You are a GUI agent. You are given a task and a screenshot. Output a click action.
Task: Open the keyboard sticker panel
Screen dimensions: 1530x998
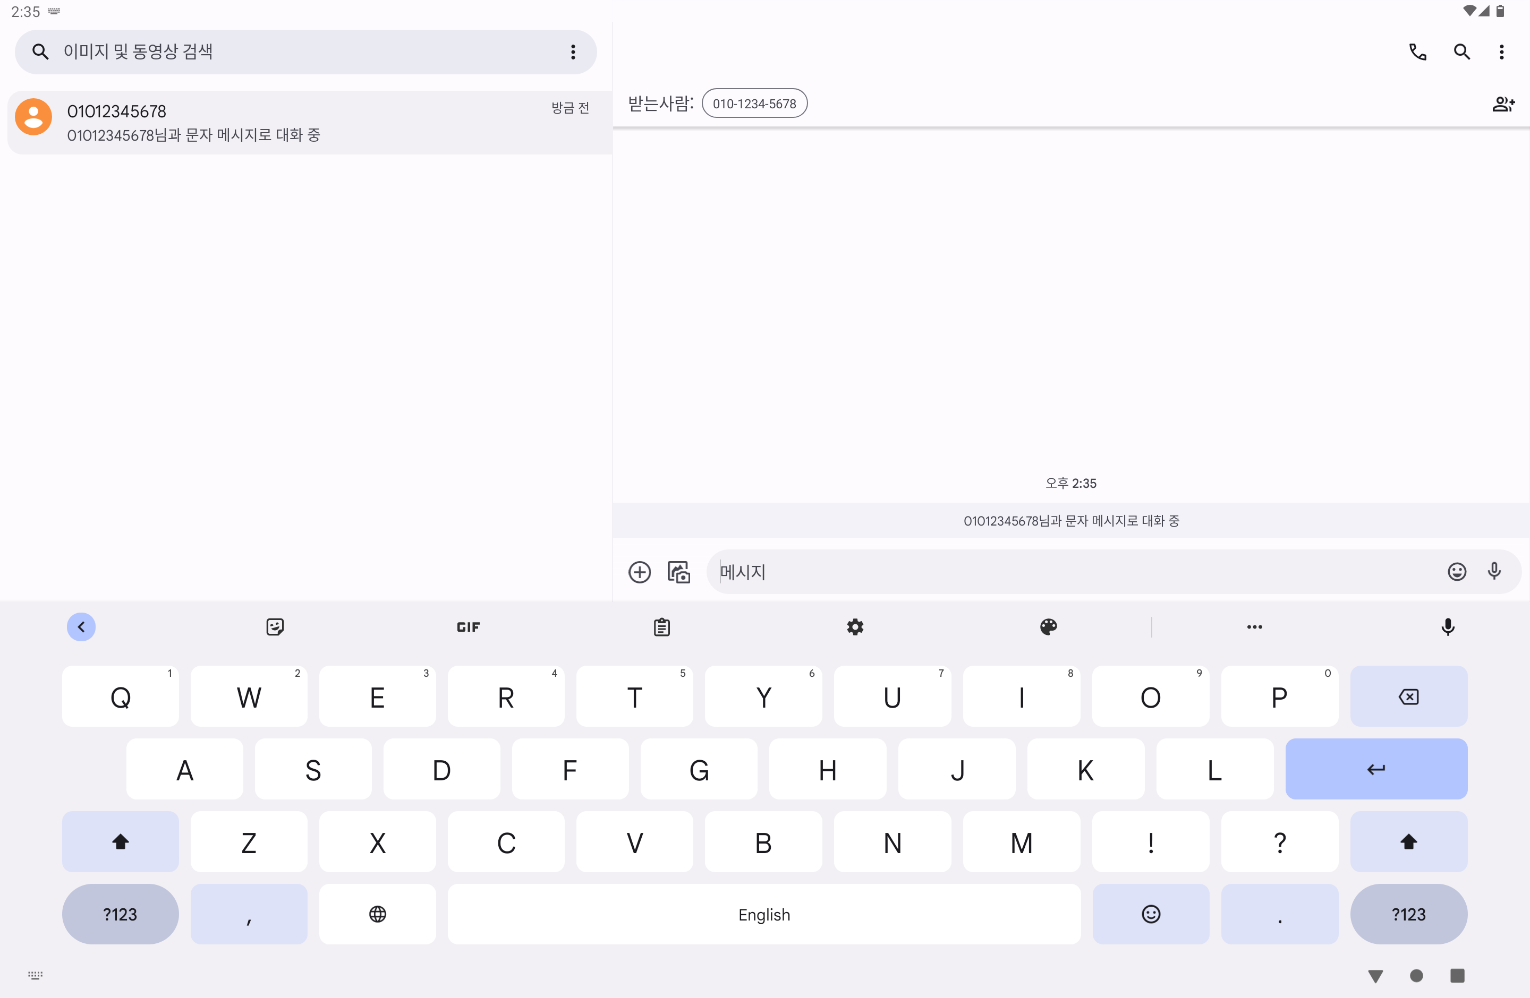click(x=275, y=626)
